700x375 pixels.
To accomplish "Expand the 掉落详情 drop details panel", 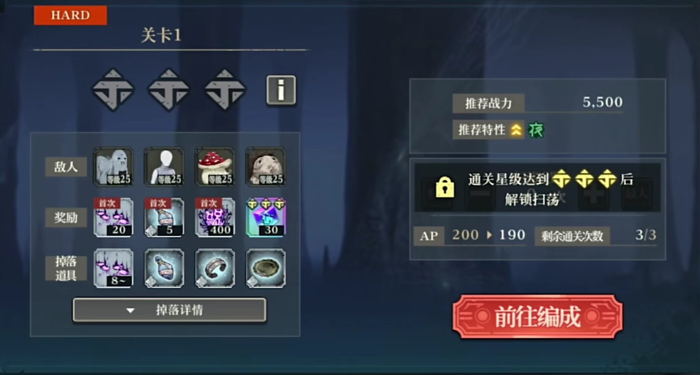I will pyautogui.click(x=170, y=310).
